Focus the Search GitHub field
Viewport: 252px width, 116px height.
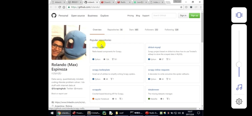tap(164, 16)
